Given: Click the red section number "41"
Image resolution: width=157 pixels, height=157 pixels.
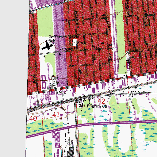Looking at the screenshot, I should coord(56,115).
